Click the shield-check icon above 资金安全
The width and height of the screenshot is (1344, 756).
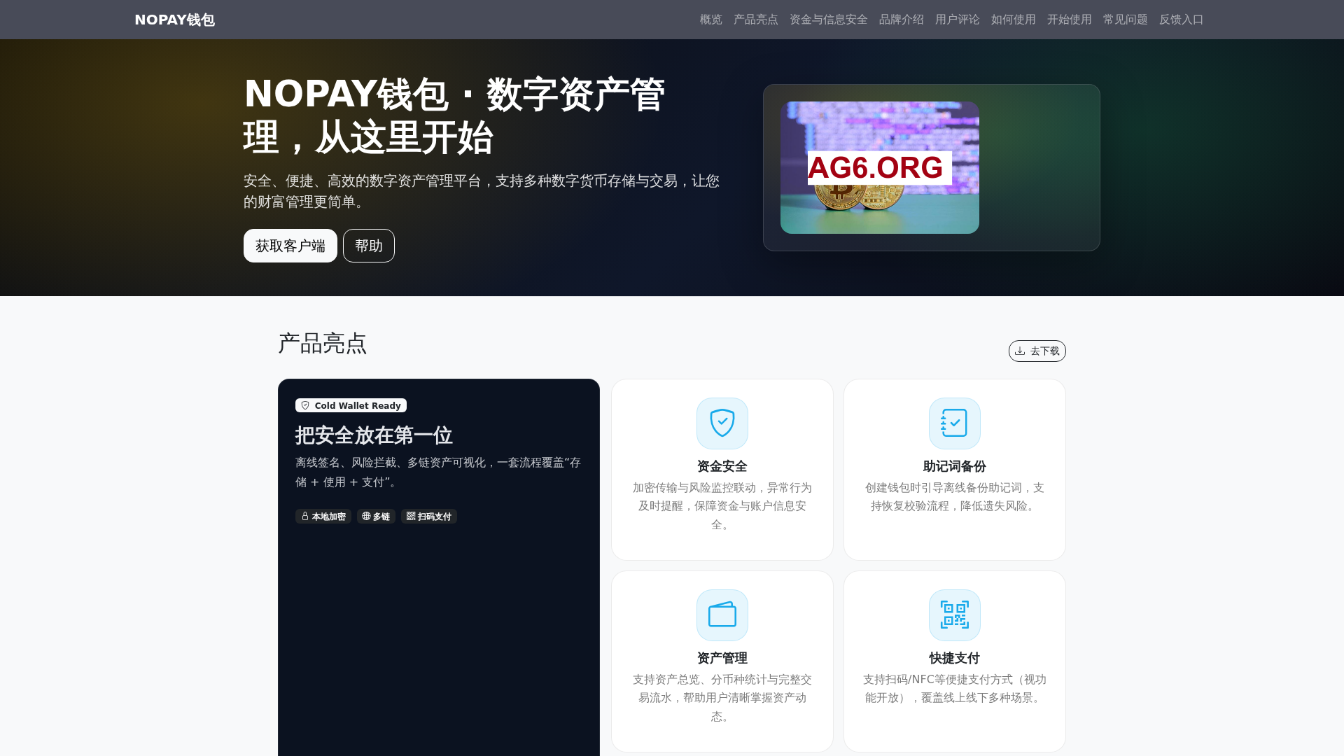point(722,423)
